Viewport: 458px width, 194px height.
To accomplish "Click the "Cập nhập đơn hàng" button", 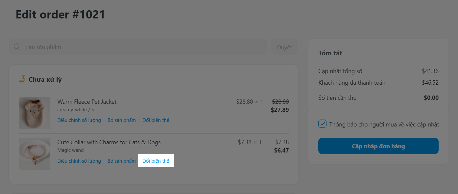I will (x=378, y=146).
